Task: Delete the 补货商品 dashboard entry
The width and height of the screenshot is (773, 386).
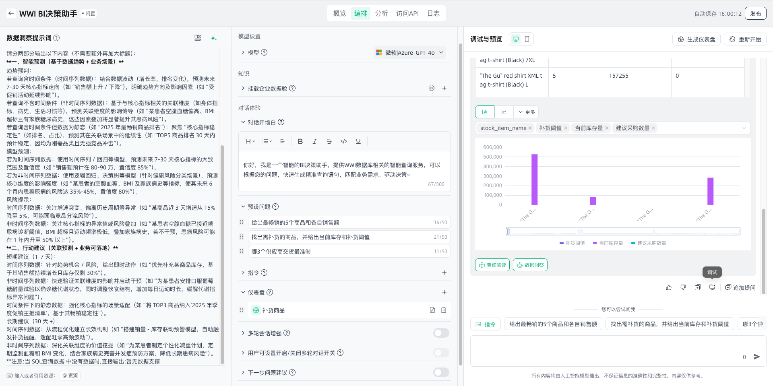Action: click(443, 310)
